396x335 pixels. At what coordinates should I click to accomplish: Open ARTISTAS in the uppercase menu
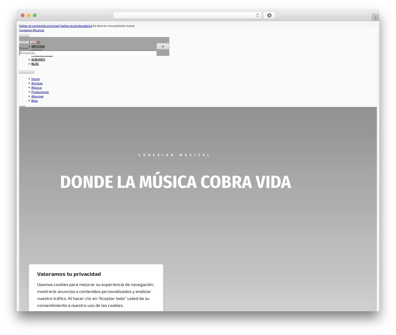tap(38, 46)
